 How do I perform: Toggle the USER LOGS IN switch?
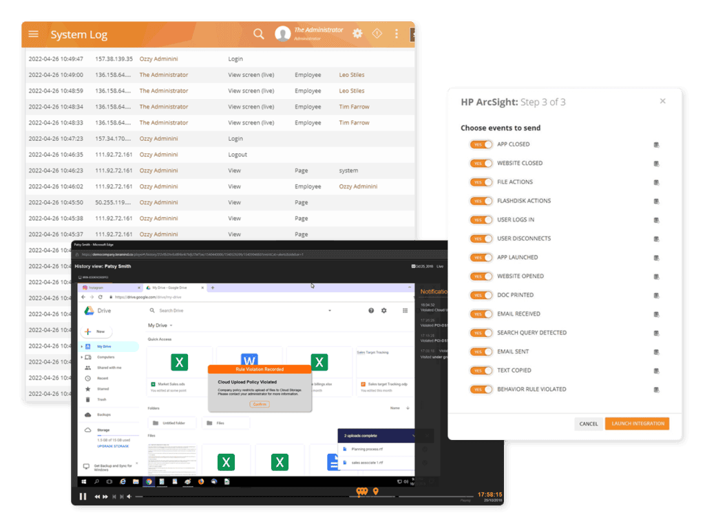click(481, 220)
